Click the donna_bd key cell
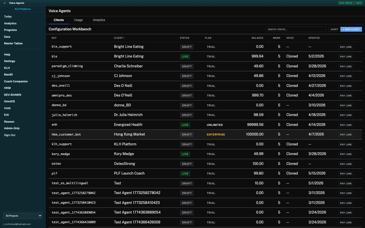365x228 pixels. (59, 105)
